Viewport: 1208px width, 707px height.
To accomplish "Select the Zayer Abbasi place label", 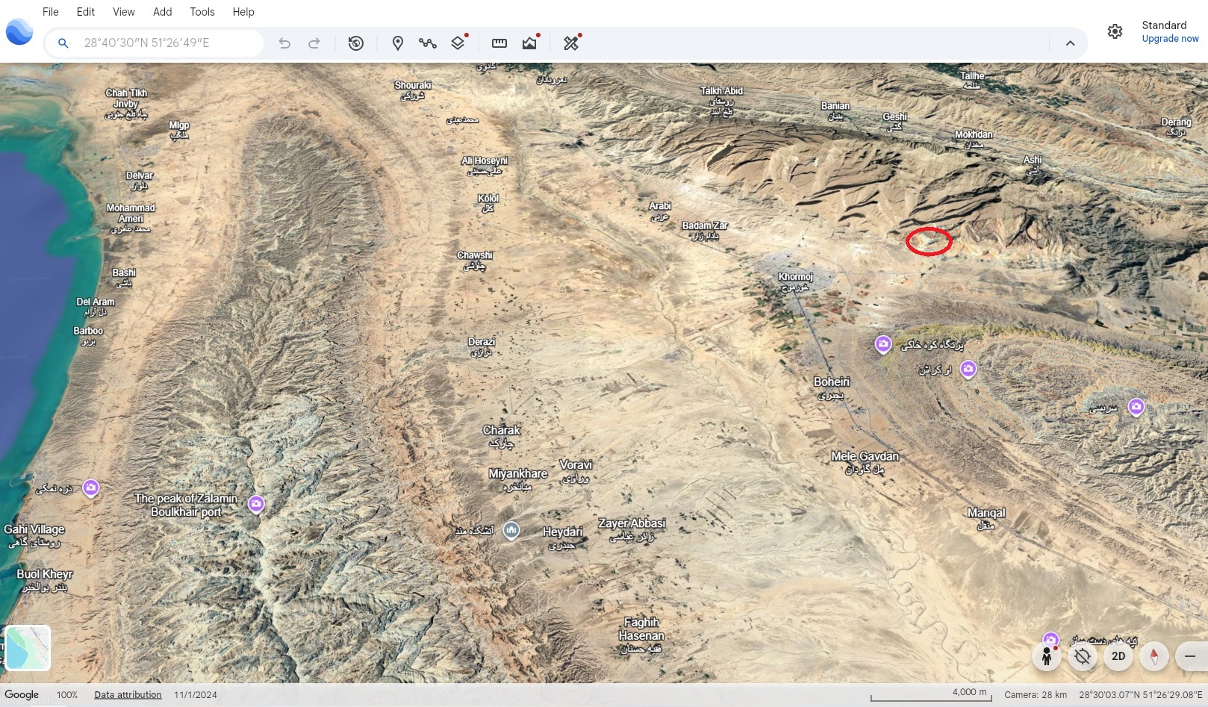I will [x=632, y=529].
